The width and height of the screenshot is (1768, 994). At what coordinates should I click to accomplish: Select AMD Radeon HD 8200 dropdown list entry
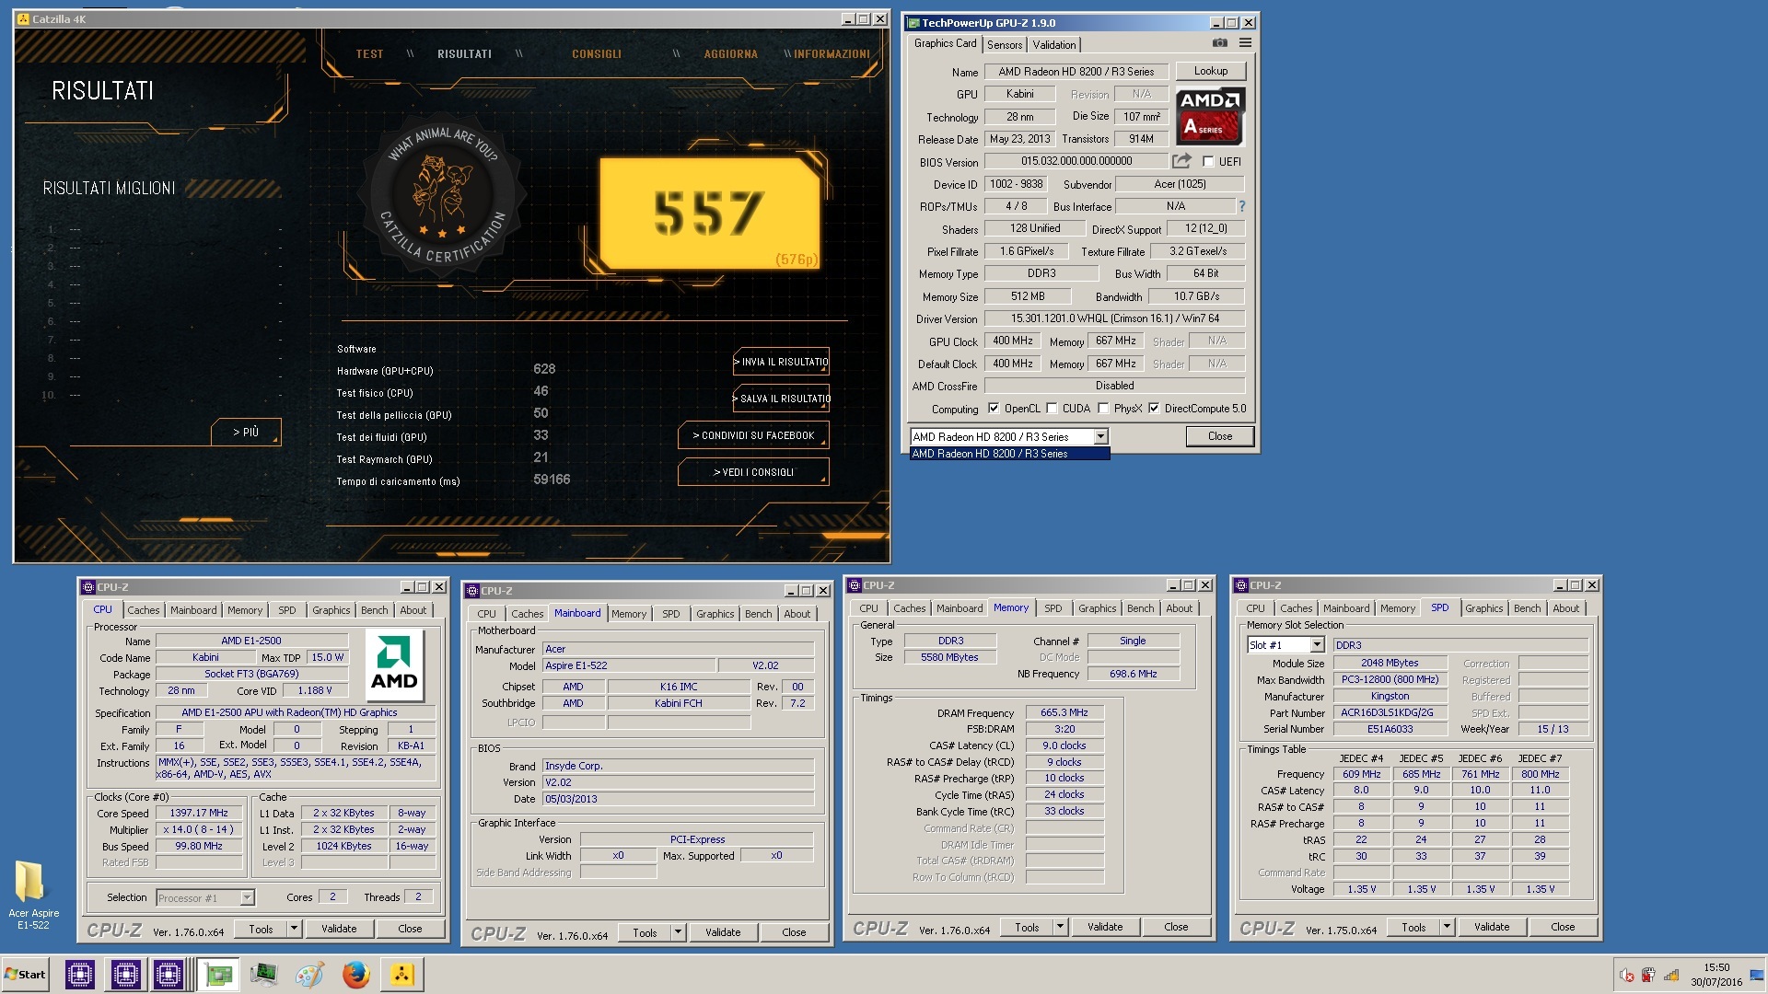(1009, 454)
